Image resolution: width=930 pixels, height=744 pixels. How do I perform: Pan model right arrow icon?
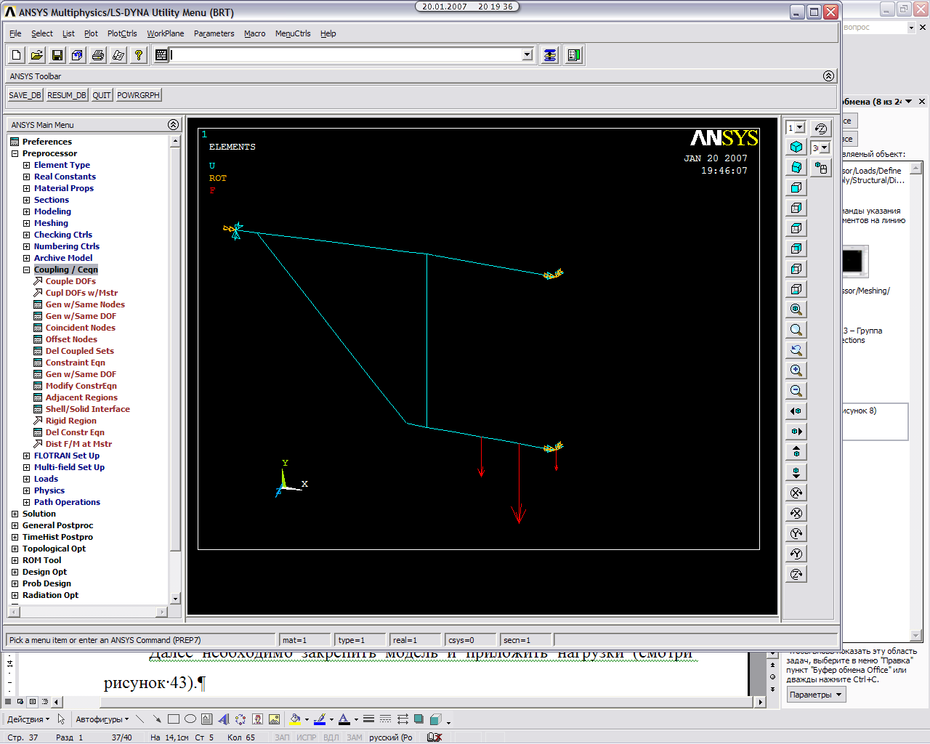click(796, 432)
